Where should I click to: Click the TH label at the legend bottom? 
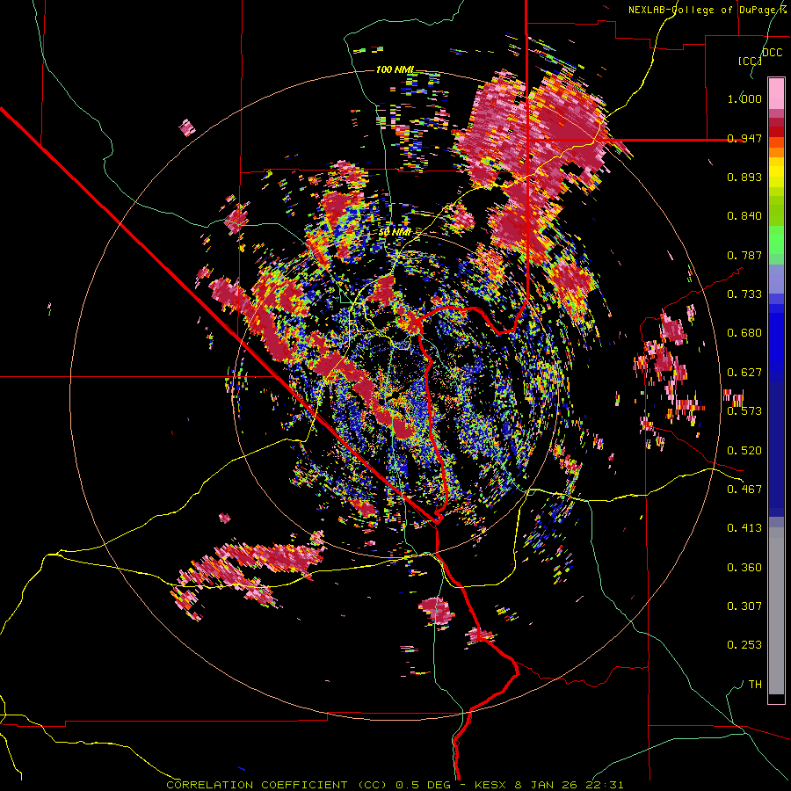(x=755, y=685)
